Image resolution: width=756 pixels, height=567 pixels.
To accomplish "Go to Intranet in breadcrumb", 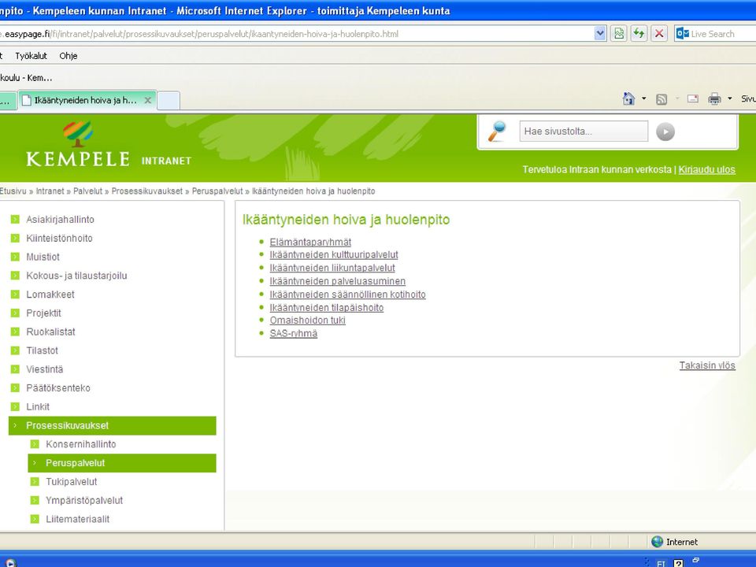I will [50, 191].
